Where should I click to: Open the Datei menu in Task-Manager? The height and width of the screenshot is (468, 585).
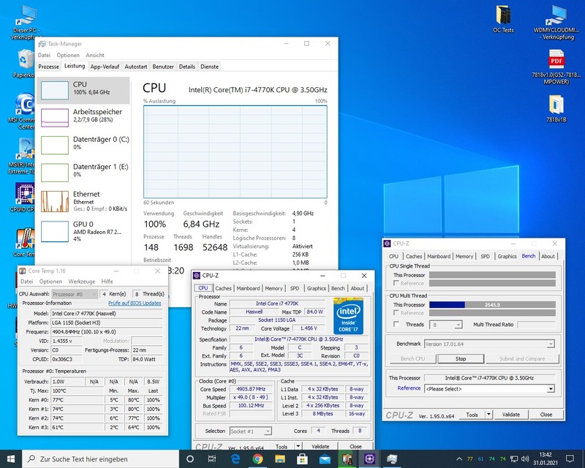(44, 56)
